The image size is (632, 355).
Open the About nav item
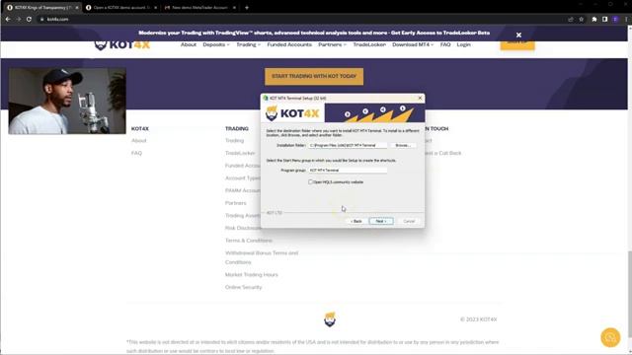click(189, 44)
